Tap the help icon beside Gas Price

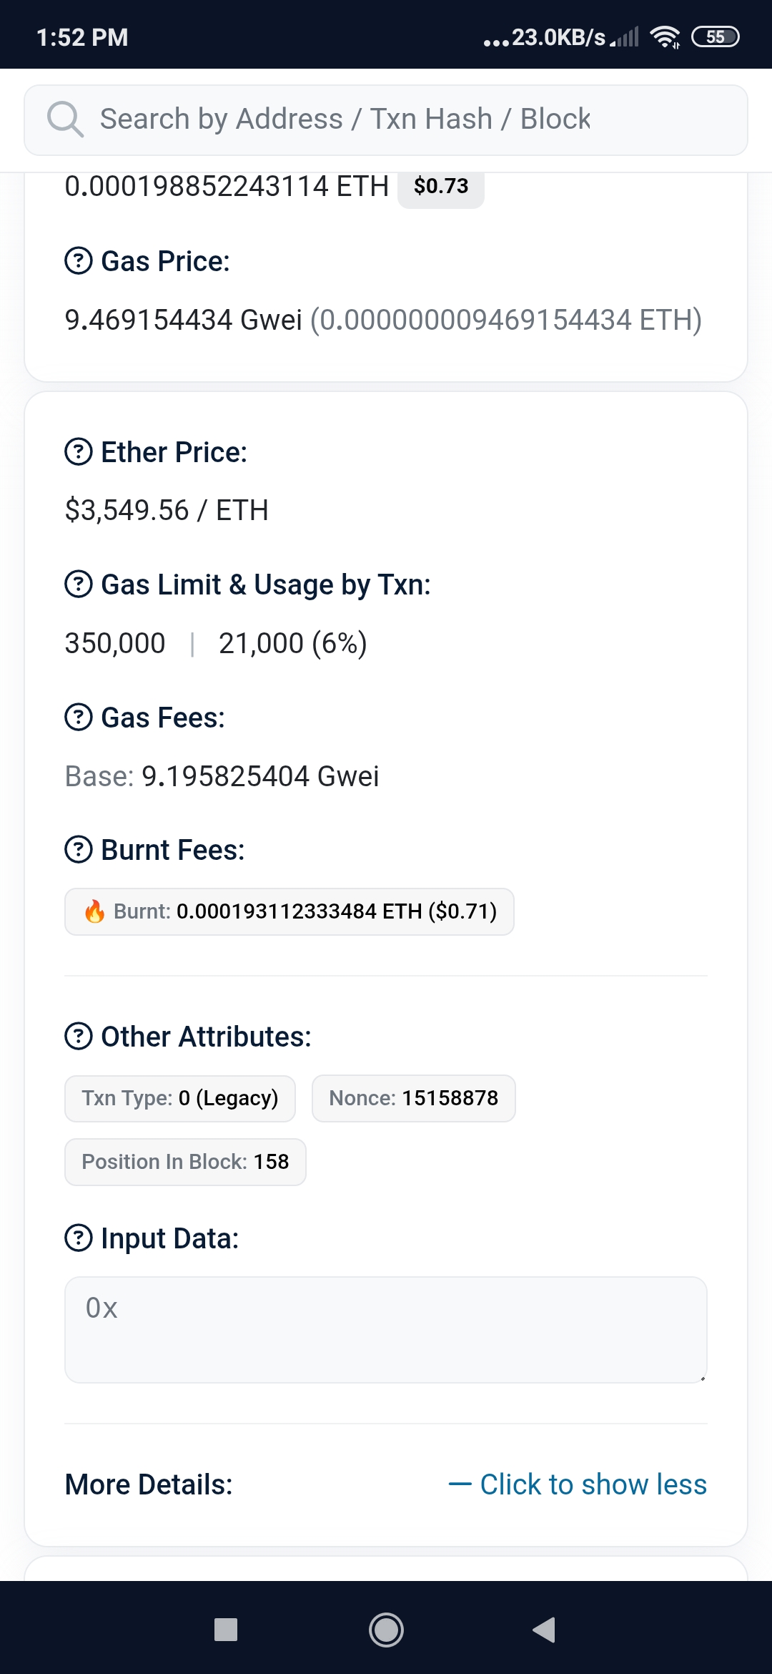click(x=79, y=261)
